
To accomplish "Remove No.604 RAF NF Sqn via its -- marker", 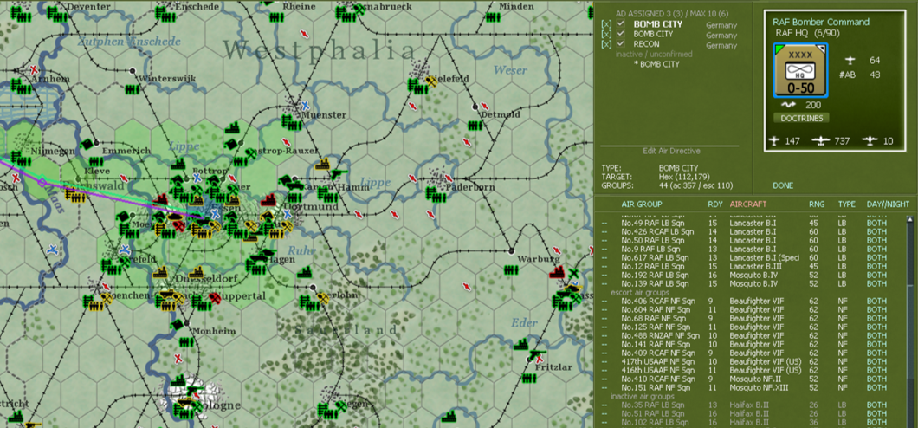I will pyautogui.click(x=604, y=309).
